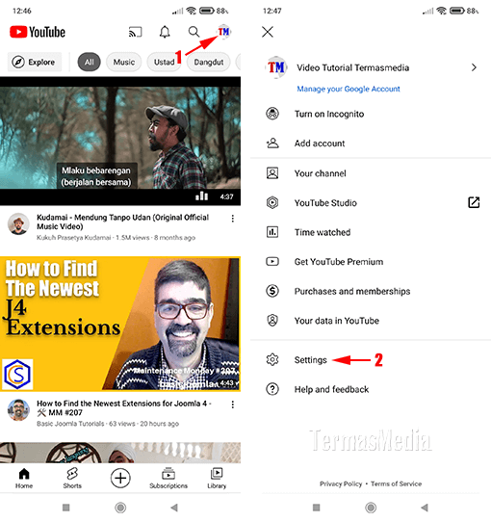Tap the search magnifier icon
The image size is (491, 522).
194,32
